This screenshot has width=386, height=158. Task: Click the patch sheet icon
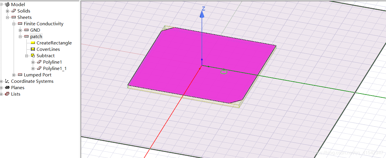point(26,36)
